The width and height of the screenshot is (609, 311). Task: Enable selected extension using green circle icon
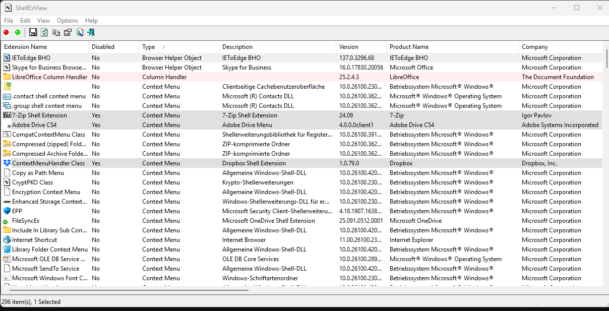click(17, 32)
